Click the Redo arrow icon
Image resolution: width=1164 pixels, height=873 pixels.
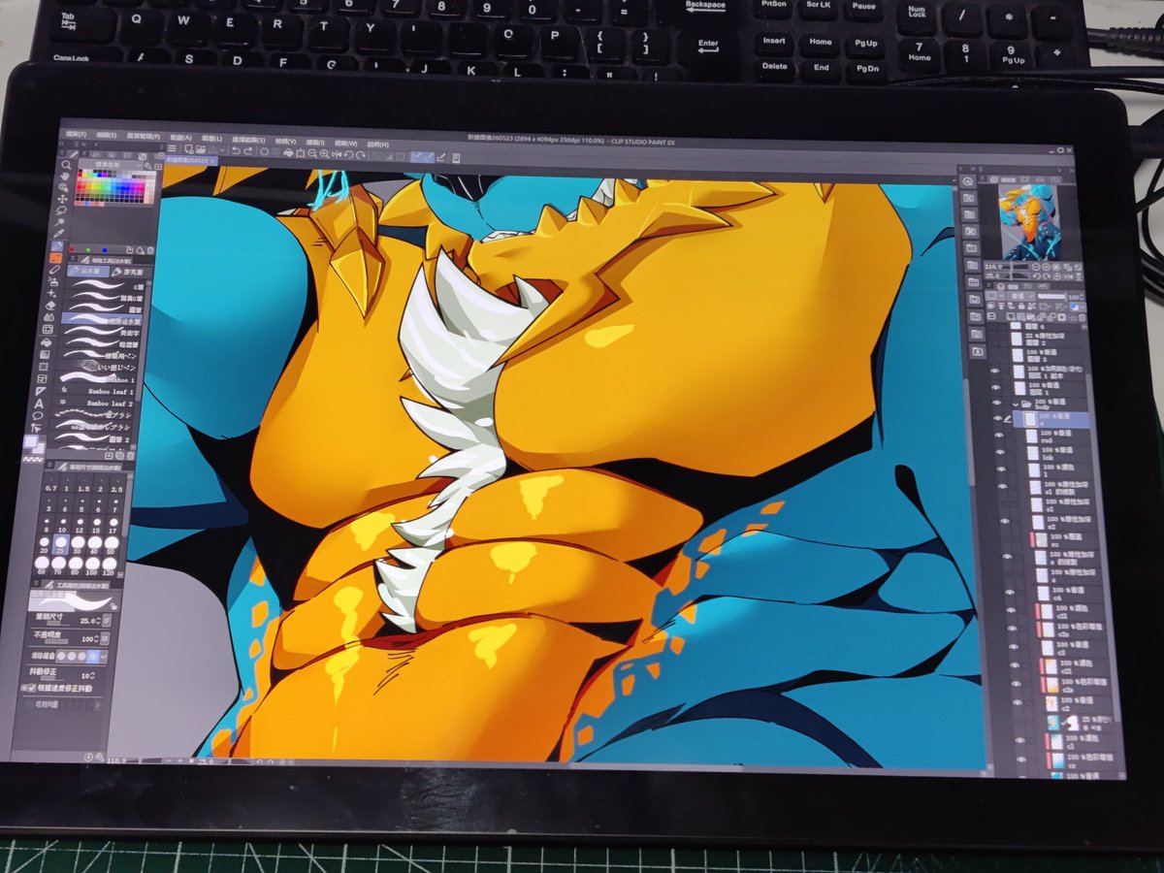tap(248, 150)
